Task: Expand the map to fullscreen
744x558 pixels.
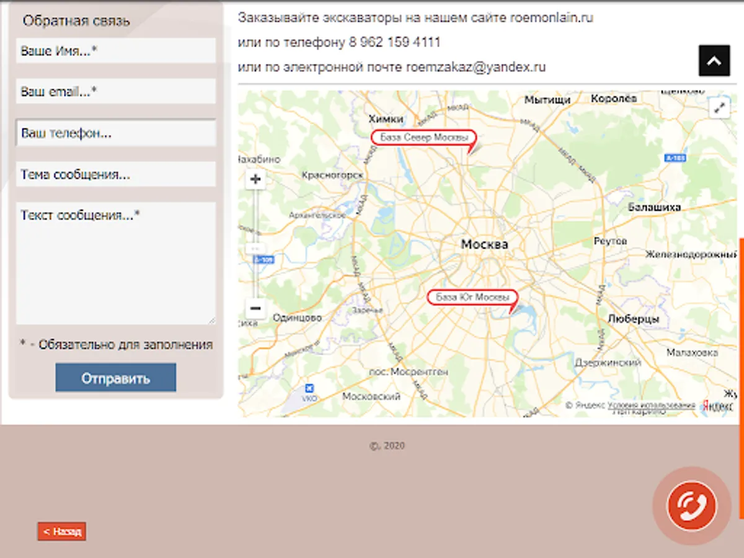Action: pyautogui.click(x=720, y=108)
